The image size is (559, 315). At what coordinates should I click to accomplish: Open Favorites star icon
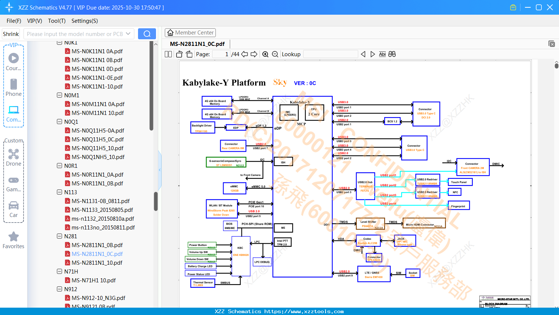pos(14,236)
